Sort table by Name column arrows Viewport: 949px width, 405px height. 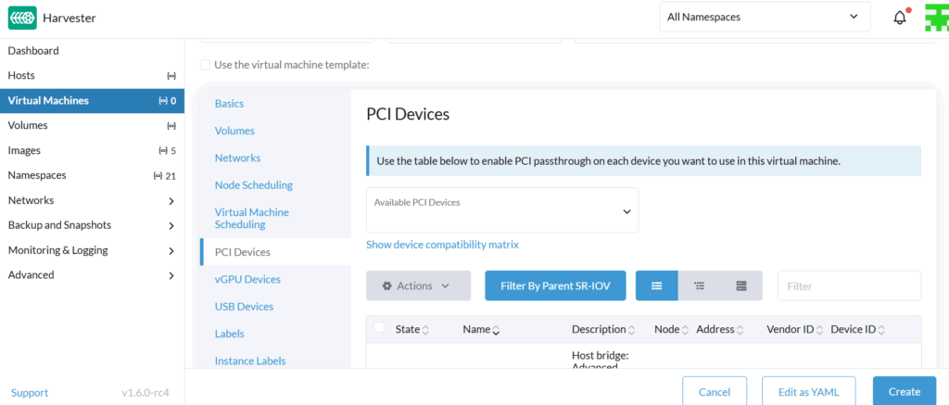496,330
